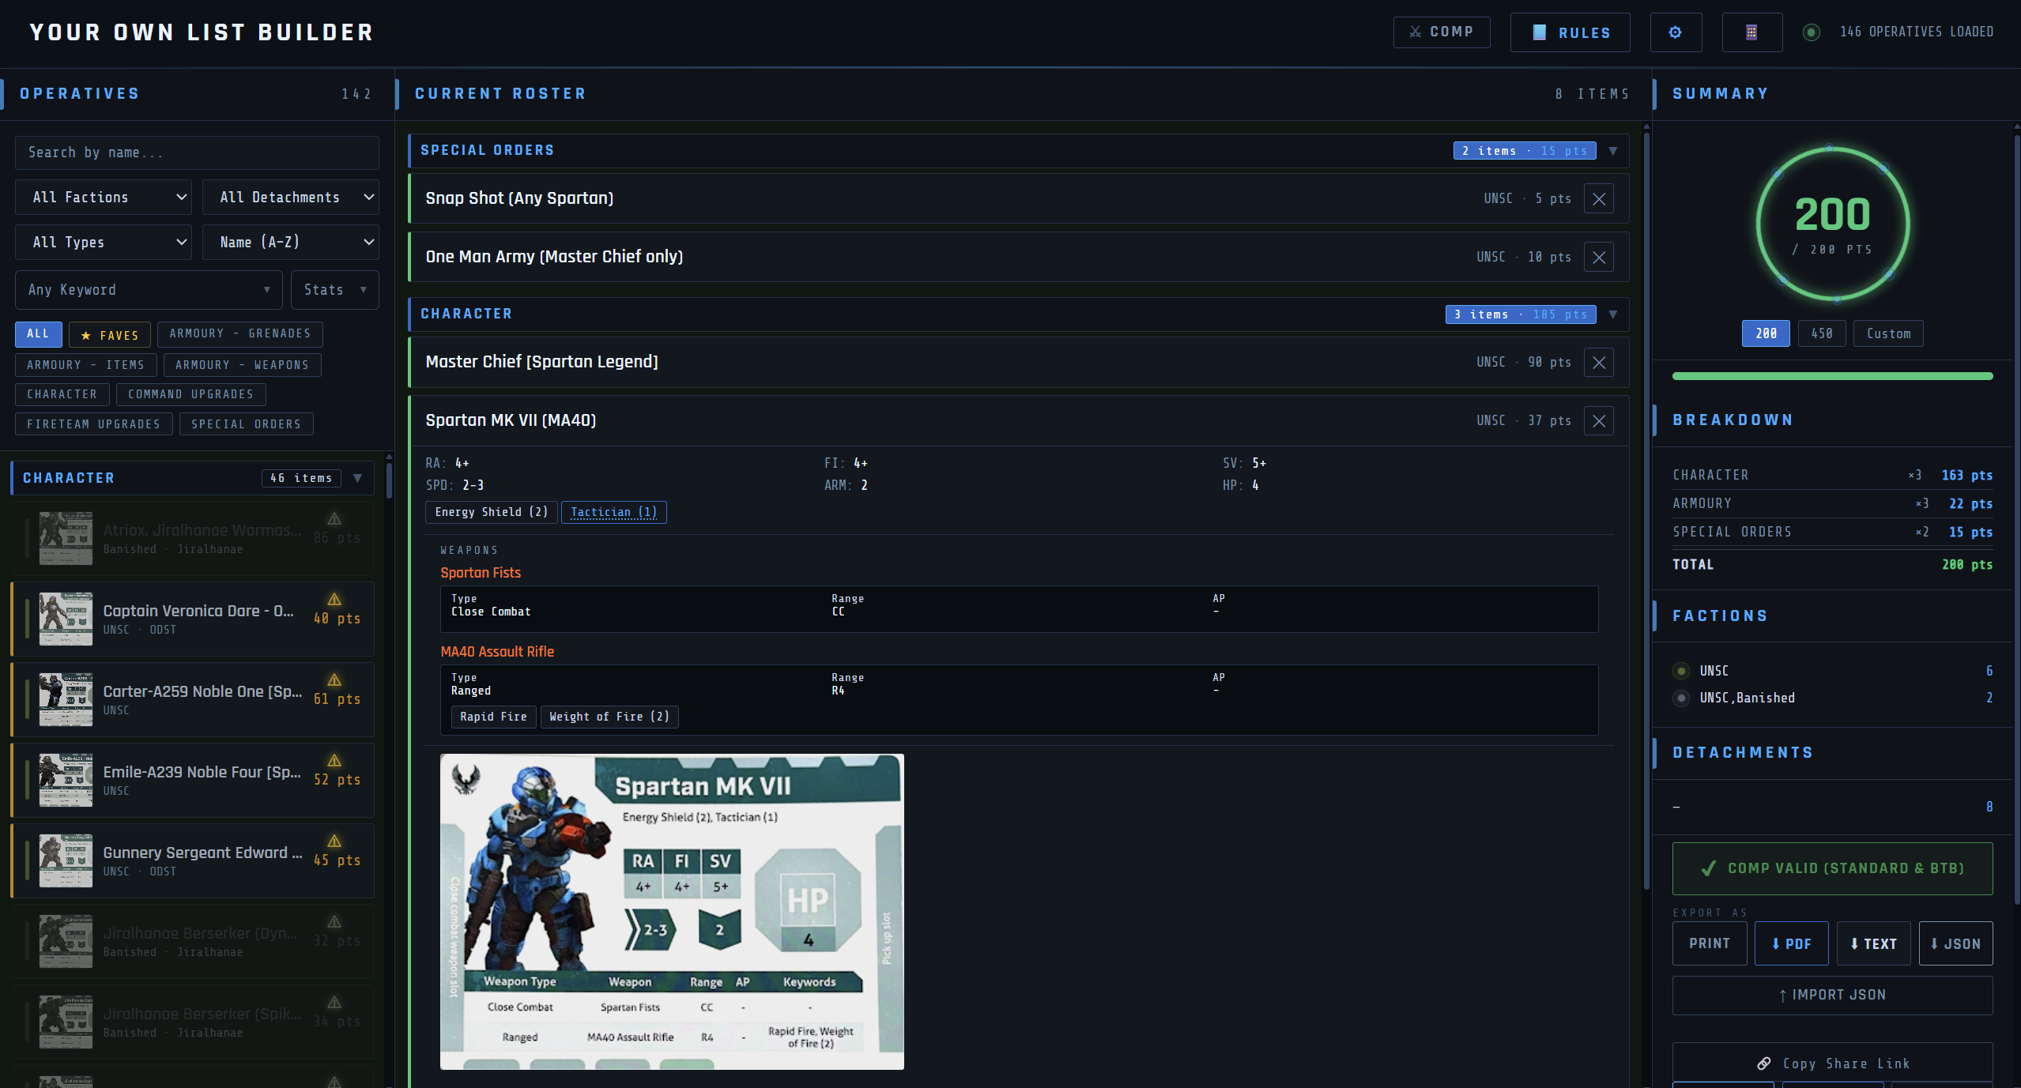Collapse the Character operatives list group
2021x1088 pixels.
click(358, 478)
